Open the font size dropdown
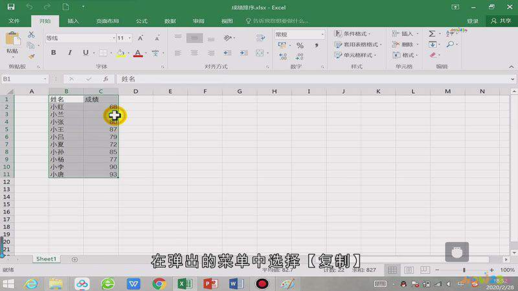Screen dimensions: 518x291 pyautogui.click(x=129, y=38)
